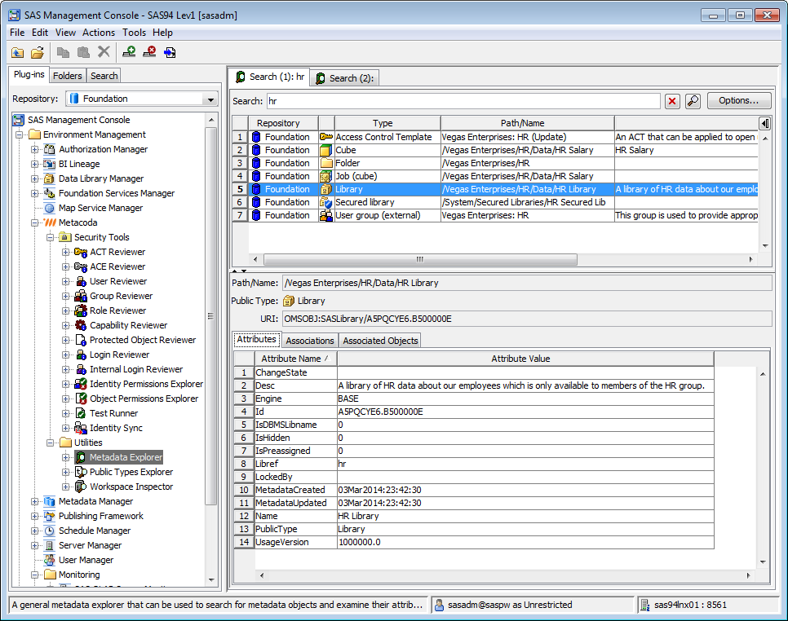The width and height of the screenshot is (788, 621).
Task: Open the Actions menu
Action: click(x=99, y=33)
